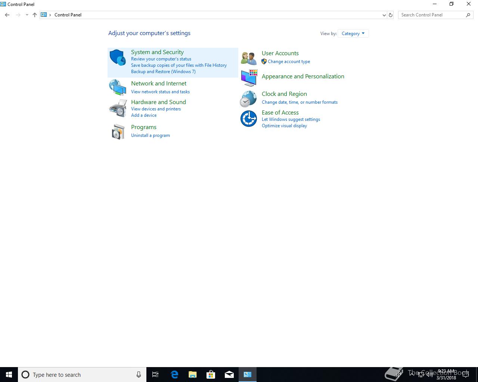Viewport: 478px width, 382px height.
Task: Click the Clock and Region globe icon
Action: pos(248,99)
